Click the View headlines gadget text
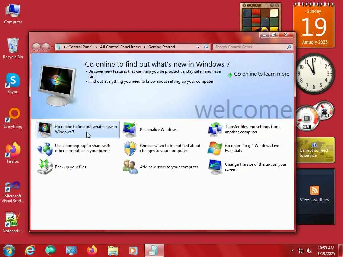This screenshot has width=343, height=257. tap(314, 200)
